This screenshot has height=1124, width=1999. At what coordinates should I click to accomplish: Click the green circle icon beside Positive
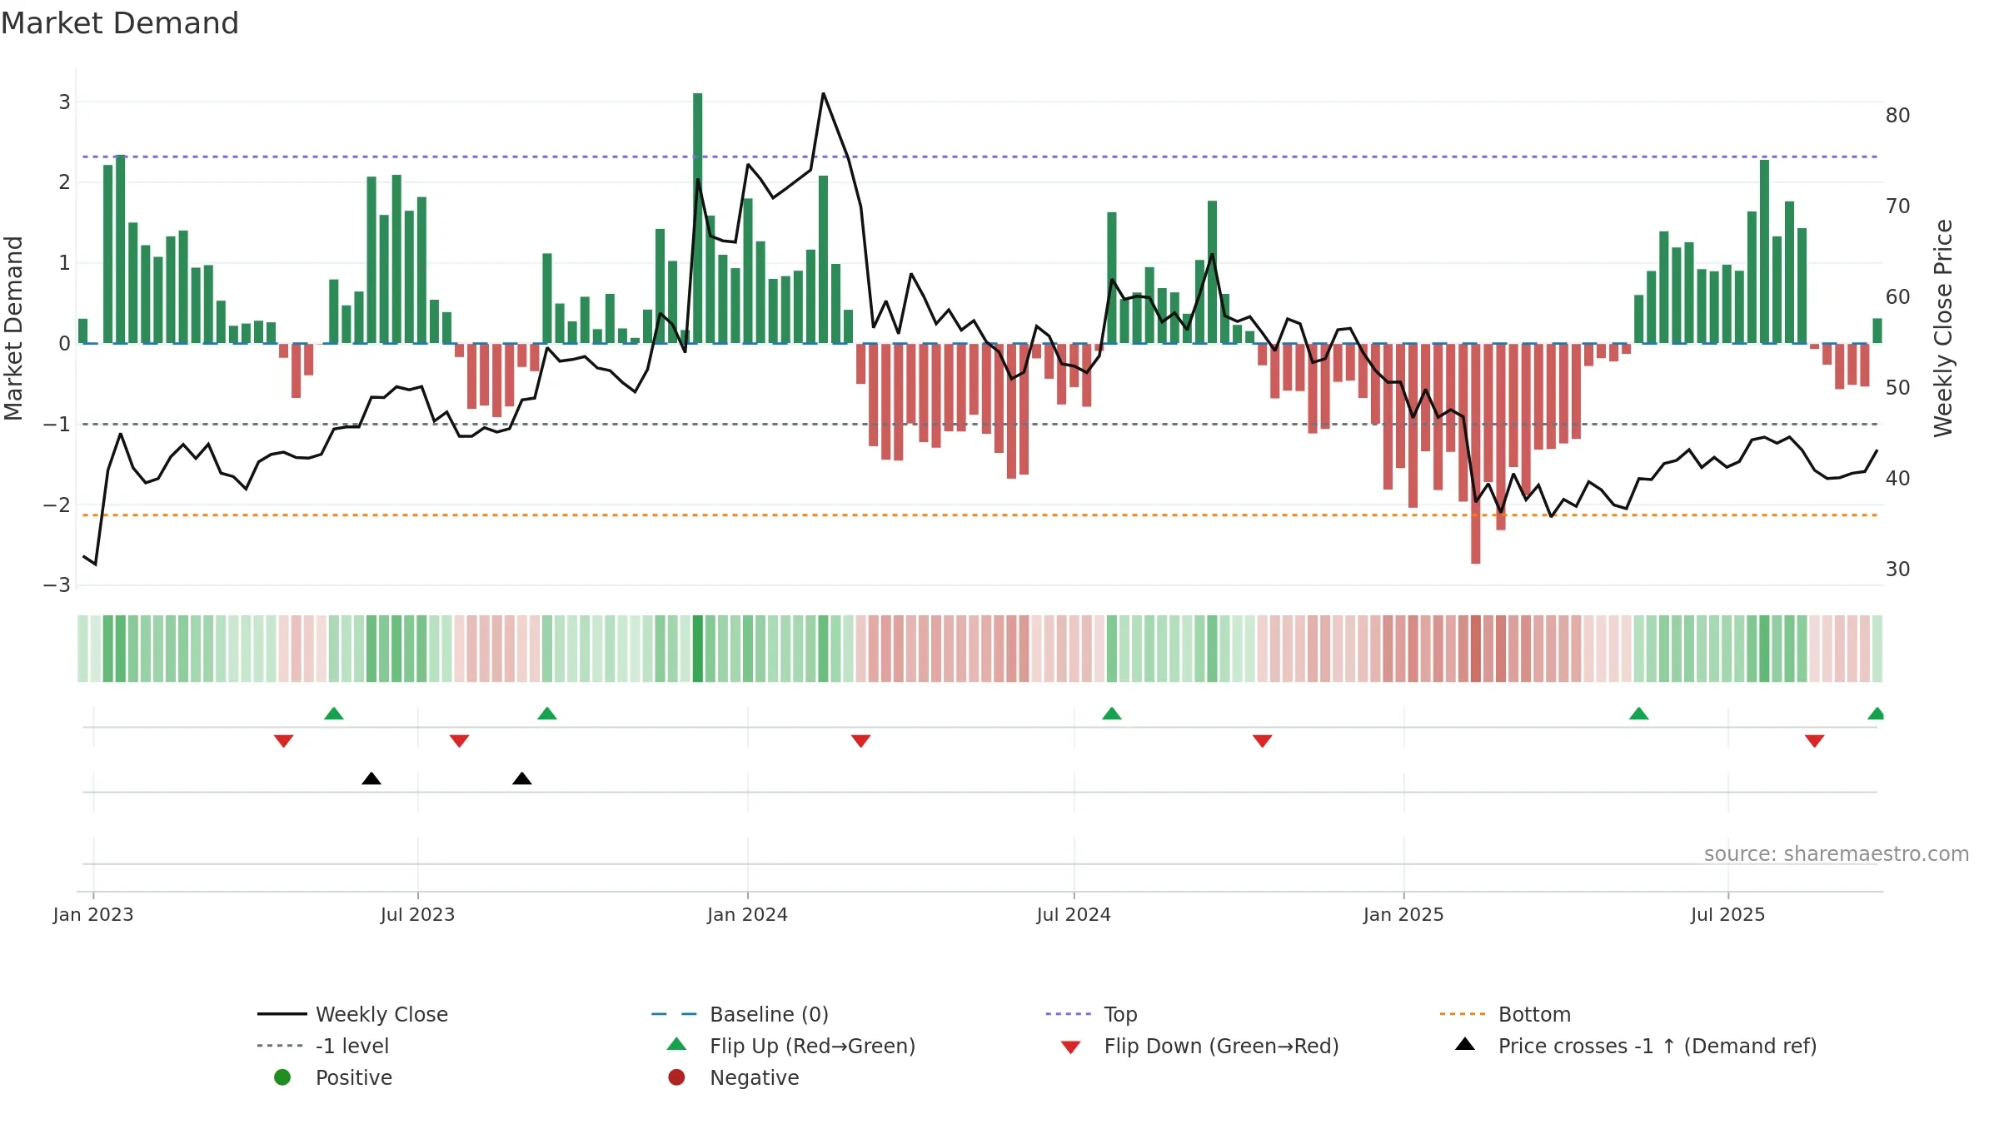coord(282,1077)
